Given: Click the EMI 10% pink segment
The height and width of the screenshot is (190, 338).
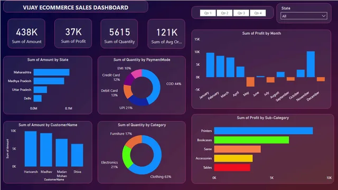Looking at the screenshot, I should [137, 73].
